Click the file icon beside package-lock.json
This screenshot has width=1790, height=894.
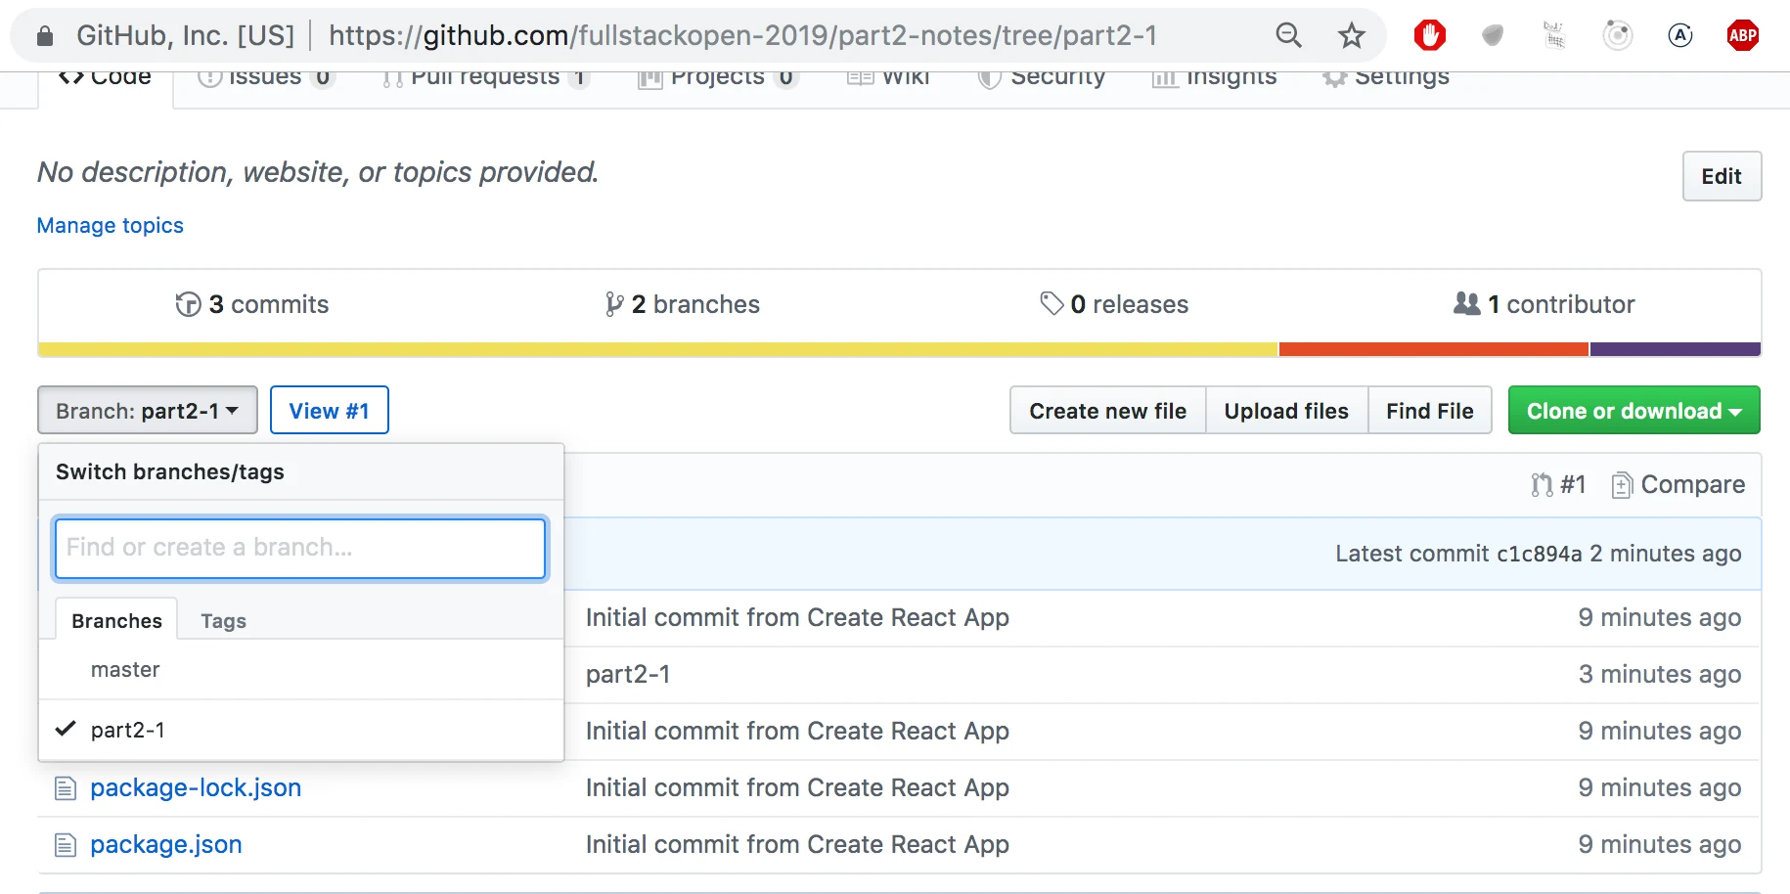tap(66, 788)
